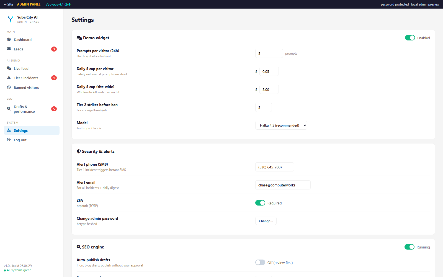Viewport: 443px width, 277px height.
Task: Click the Leads envelope icon
Action: pyautogui.click(x=9, y=49)
